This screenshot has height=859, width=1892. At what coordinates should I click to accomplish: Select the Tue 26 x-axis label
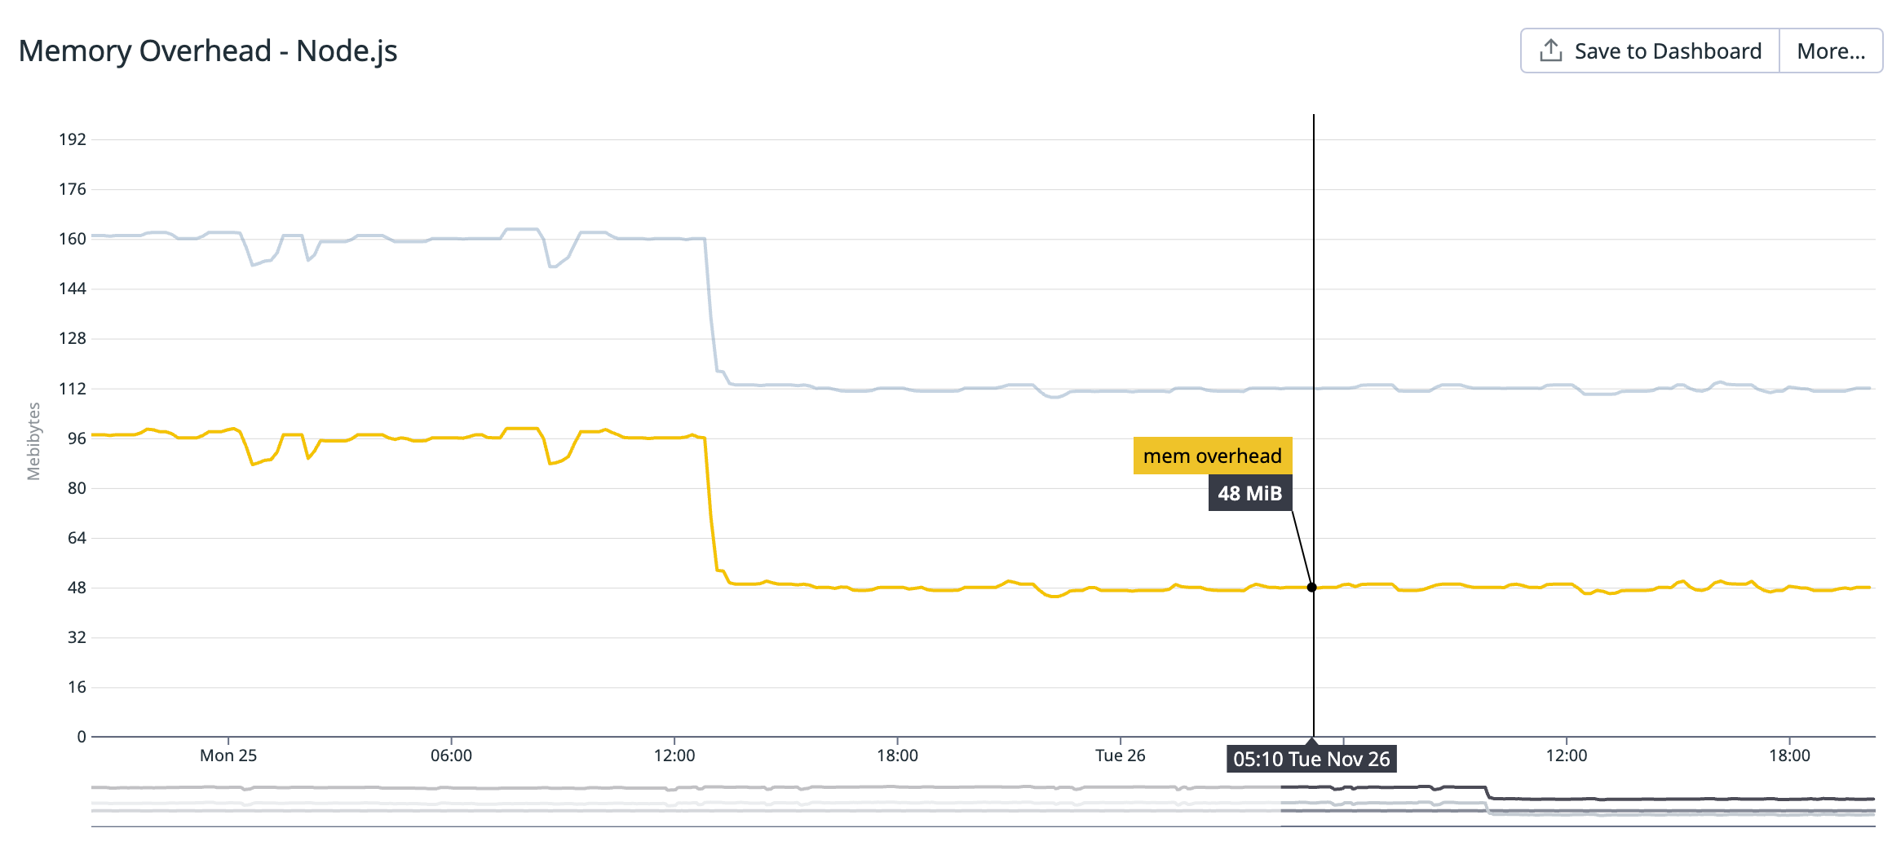(1120, 755)
